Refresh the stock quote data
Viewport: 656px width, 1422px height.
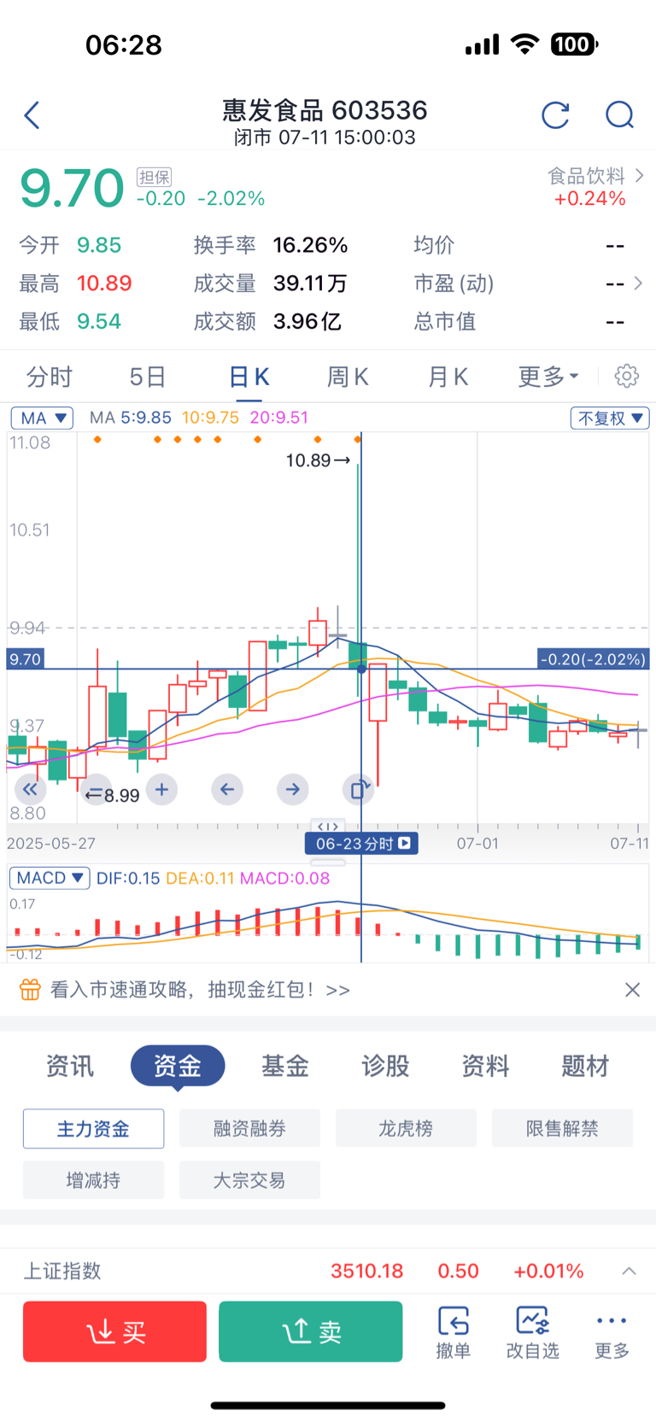pyautogui.click(x=555, y=114)
